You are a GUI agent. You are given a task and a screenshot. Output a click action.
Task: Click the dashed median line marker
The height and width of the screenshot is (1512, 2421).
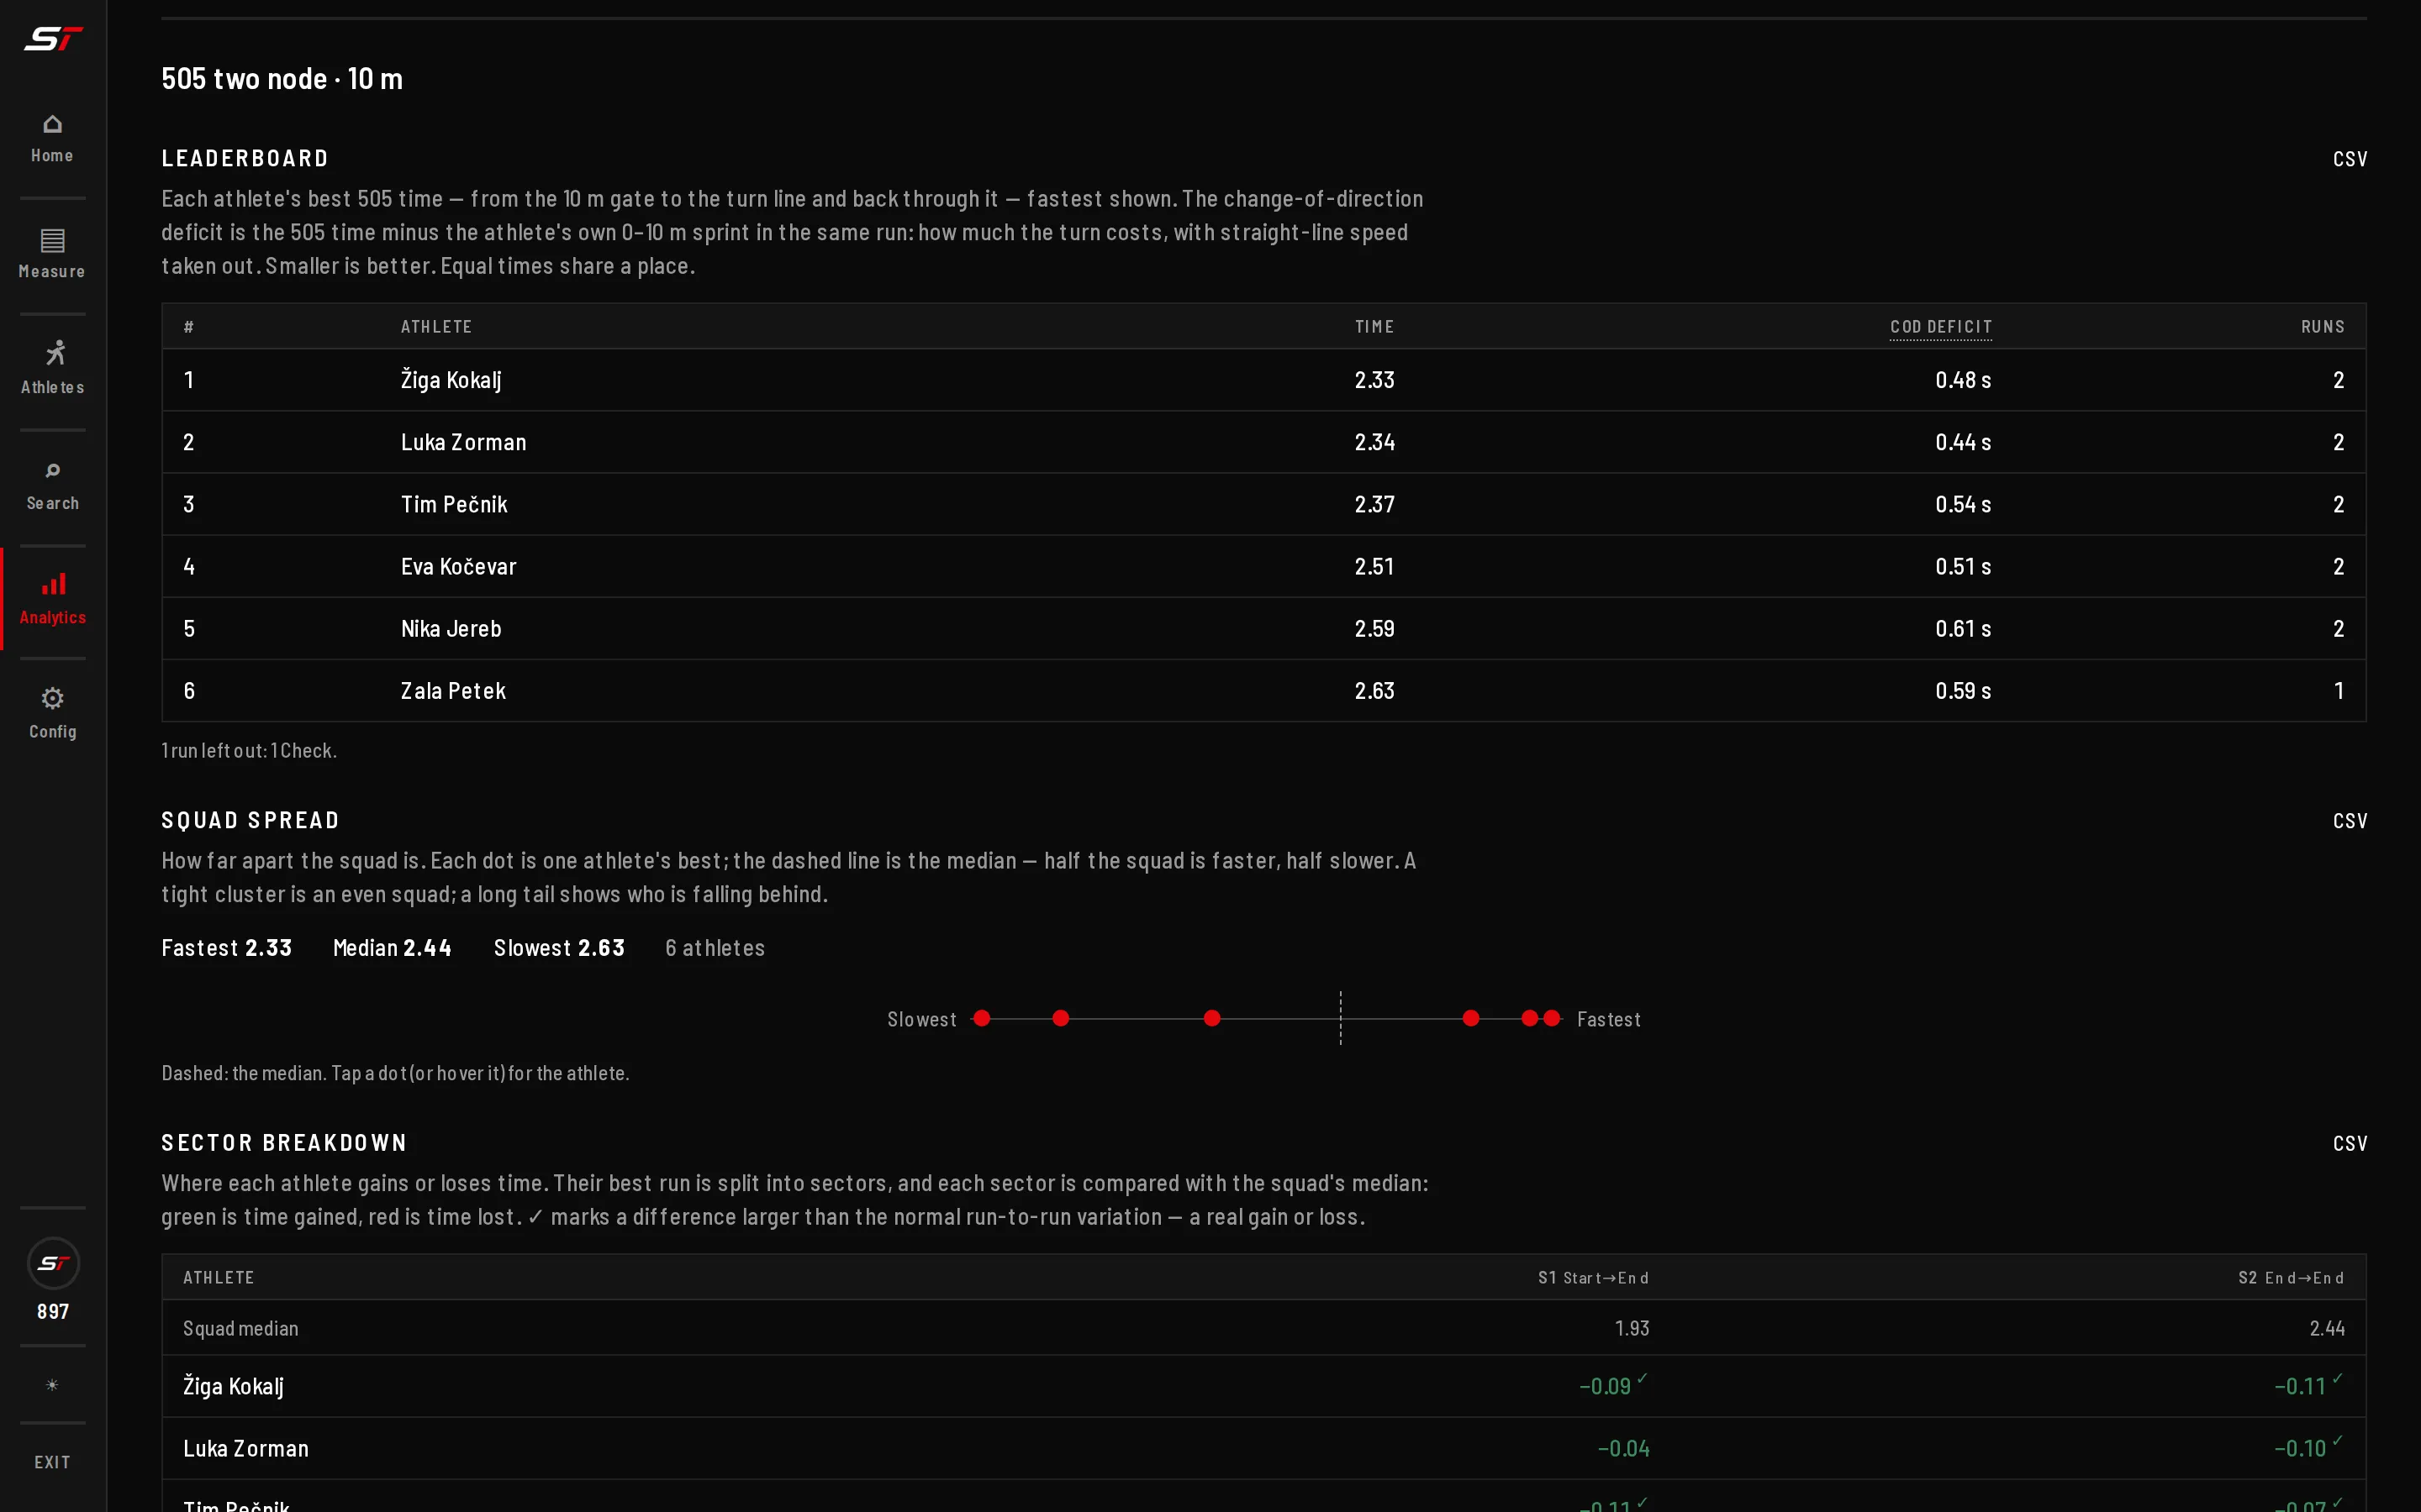pyautogui.click(x=1341, y=1018)
